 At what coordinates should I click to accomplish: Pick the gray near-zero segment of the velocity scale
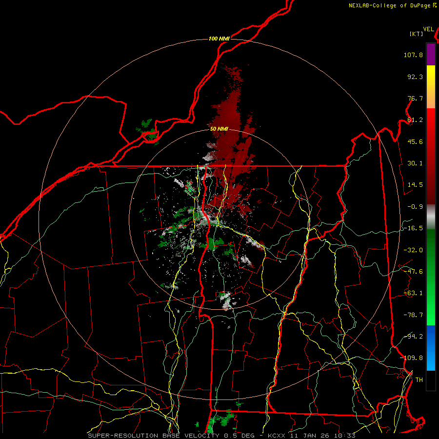coord(431,217)
